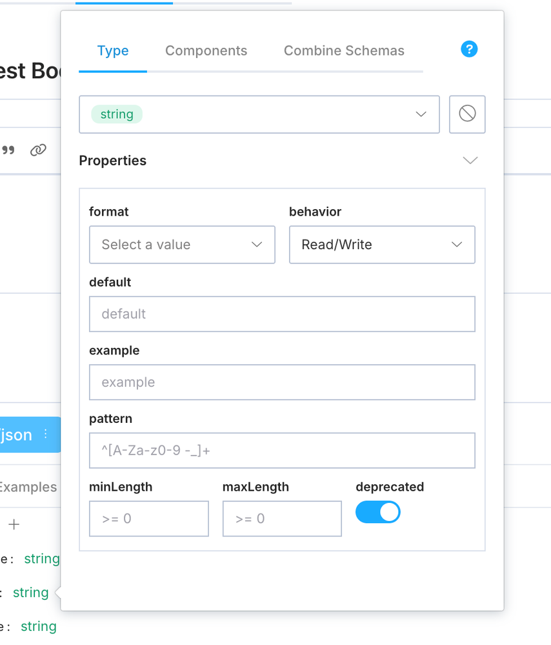The width and height of the screenshot is (551, 645).
Task: Switch to the Components tab
Action: (206, 51)
